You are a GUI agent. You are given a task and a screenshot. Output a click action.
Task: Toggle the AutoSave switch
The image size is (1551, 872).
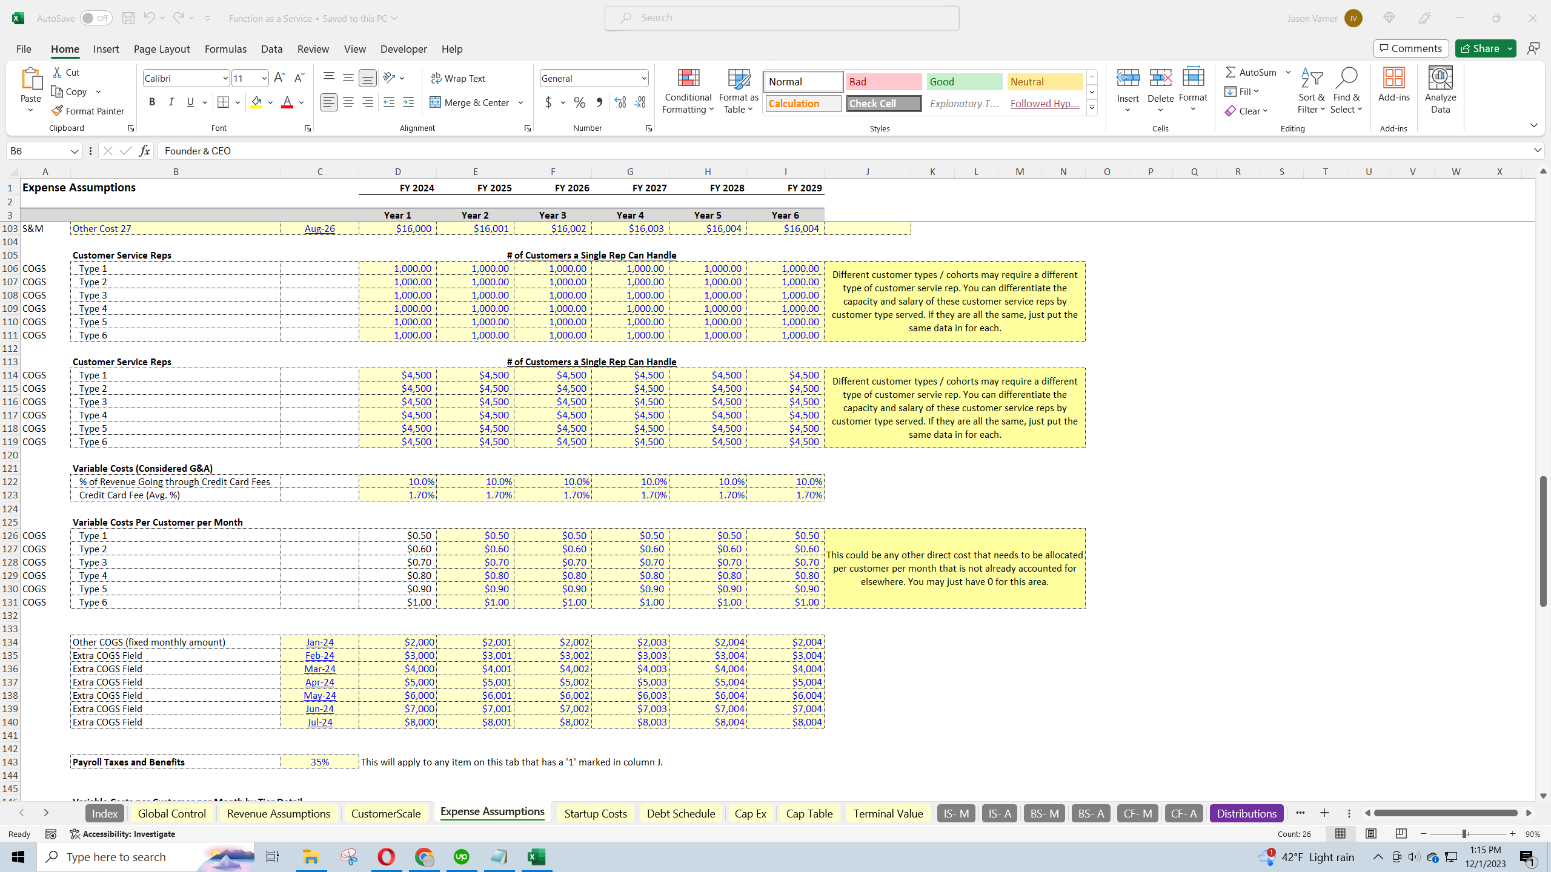[96, 18]
